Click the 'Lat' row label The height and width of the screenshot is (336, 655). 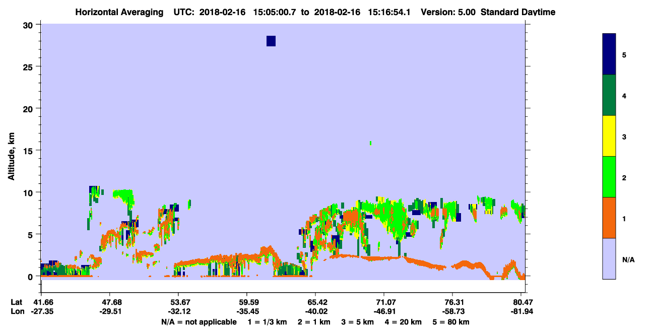16,302
